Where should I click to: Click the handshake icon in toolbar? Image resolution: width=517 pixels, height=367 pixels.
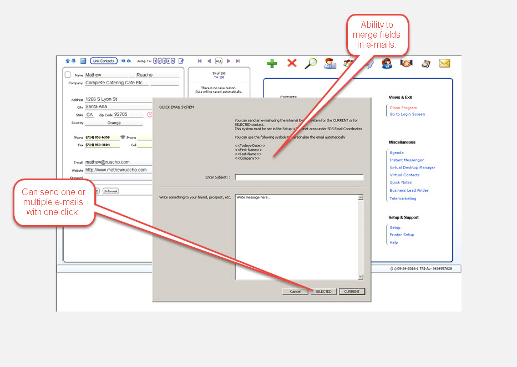click(407, 63)
